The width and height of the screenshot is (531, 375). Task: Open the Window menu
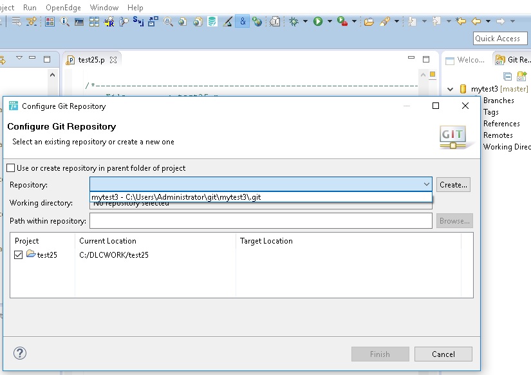(104, 8)
